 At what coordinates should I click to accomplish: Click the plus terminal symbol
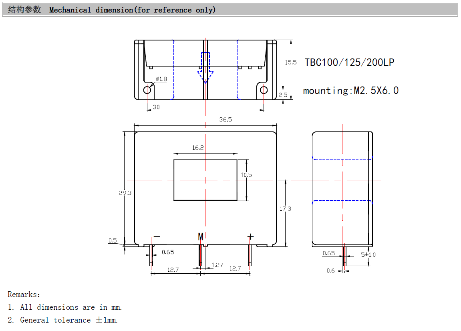click(x=250, y=236)
